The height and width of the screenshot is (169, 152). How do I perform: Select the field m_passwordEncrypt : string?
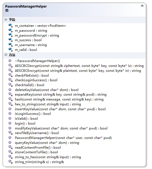coord(37,35)
